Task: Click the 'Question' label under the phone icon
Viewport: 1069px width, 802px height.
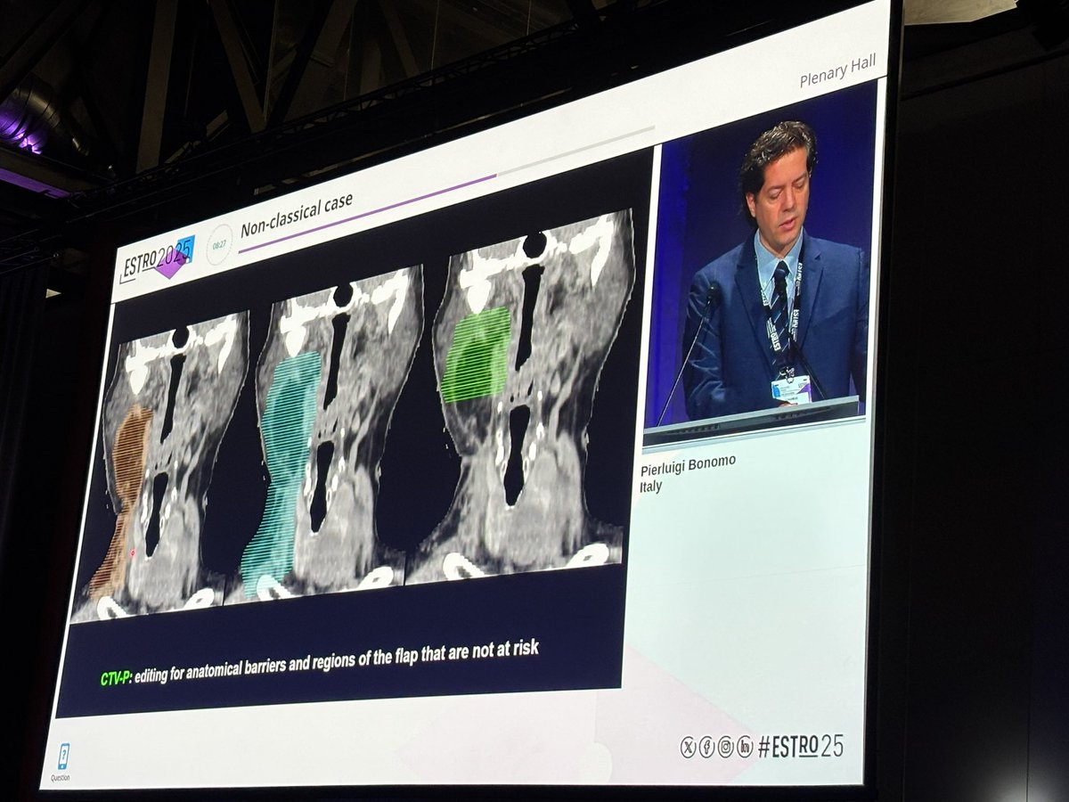Action: 61,778
